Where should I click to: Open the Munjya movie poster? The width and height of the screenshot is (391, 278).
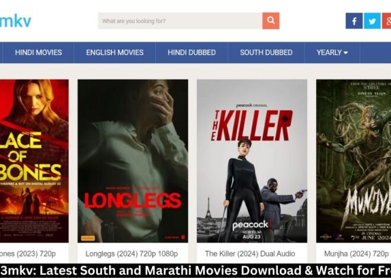click(x=354, y=161)
